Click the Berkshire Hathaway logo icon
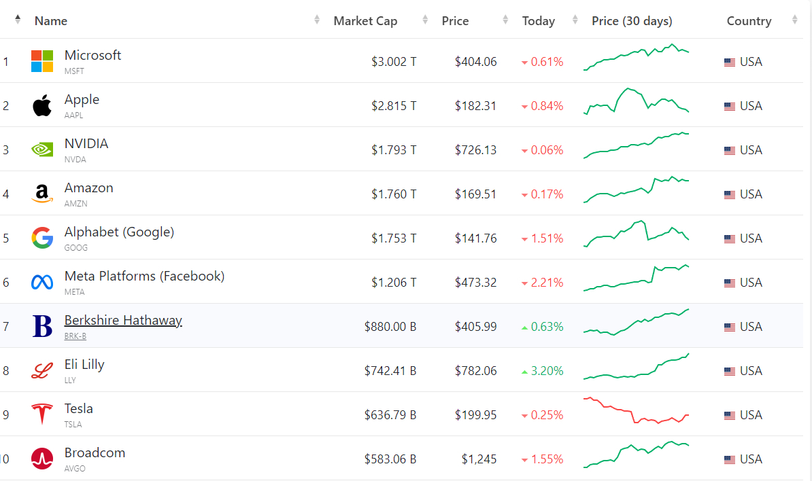Viewport: 812px width, 481px height. coord(42,326)
